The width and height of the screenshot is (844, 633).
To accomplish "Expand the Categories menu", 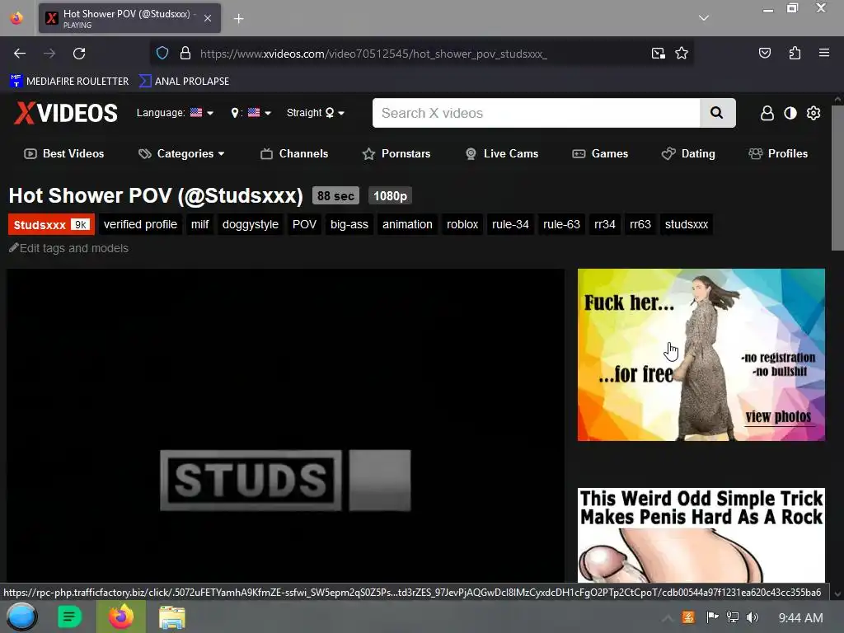I will point(181,153).
